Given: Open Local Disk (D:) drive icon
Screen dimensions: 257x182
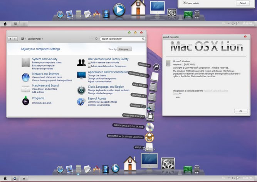Looking at the screenshot, I should (x=152, y=97).
